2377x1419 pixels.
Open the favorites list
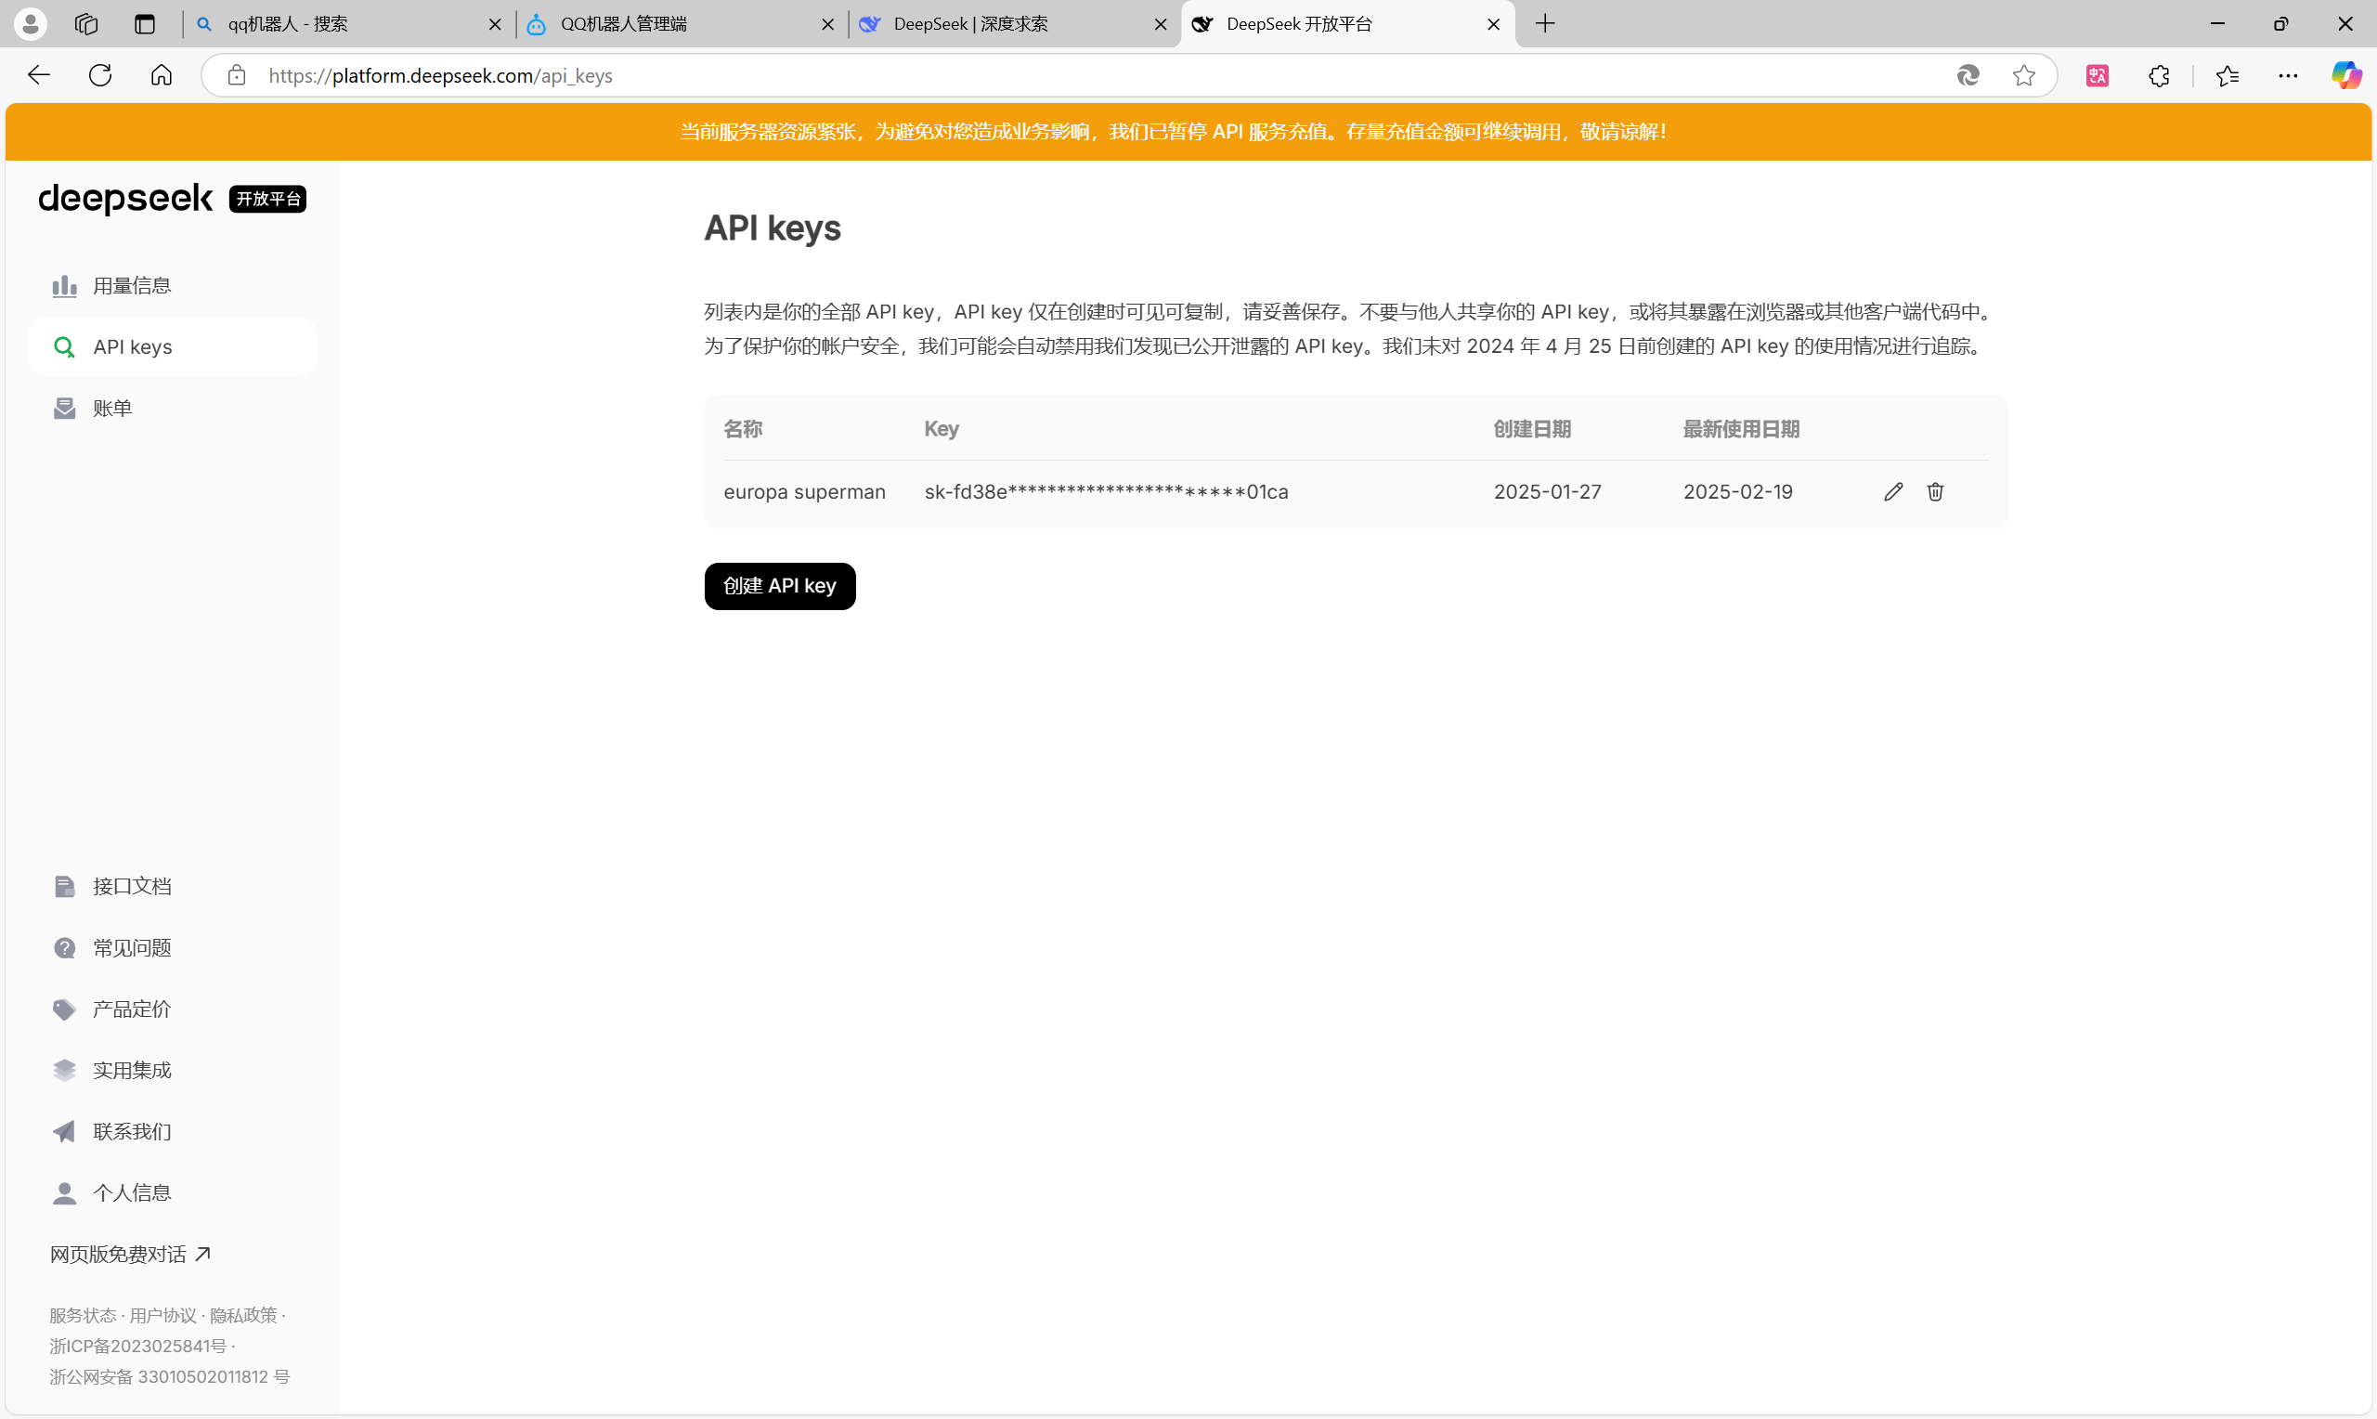pyautogui.click(x=2227, y=75)
